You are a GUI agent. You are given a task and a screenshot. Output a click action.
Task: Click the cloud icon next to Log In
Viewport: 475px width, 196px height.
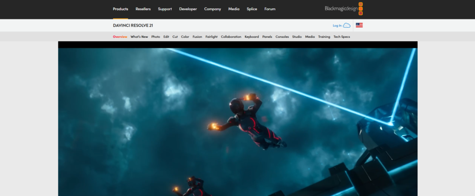(x=347, y=25)
